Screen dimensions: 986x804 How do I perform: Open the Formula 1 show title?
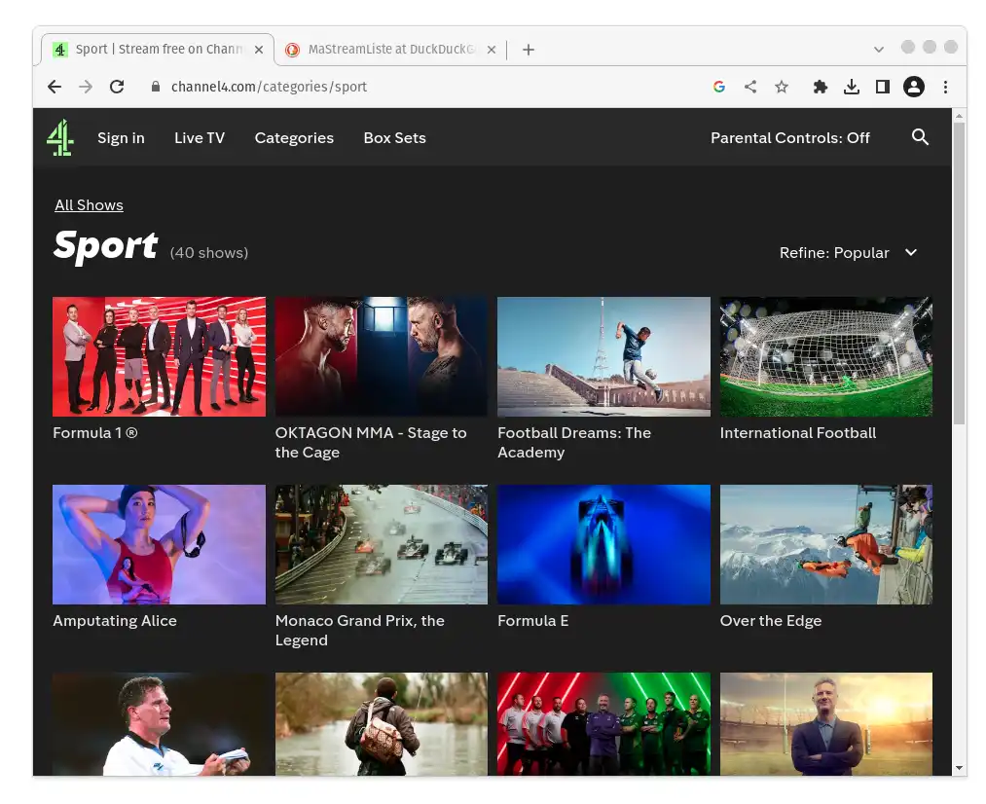(95, 432)
